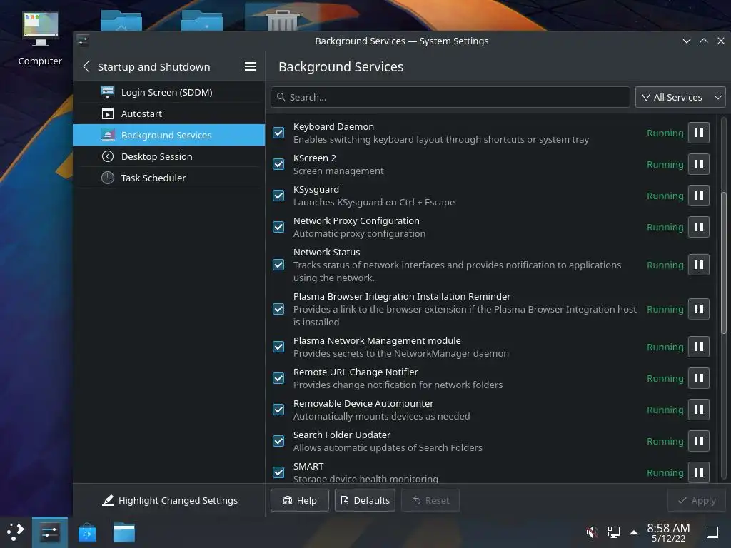Image resolution: width=731 pixels, height=548 pixels.
Task: Uncheck Plasma Network Management module checkbox
Action: pyautogui.click(x=278, y=347)
